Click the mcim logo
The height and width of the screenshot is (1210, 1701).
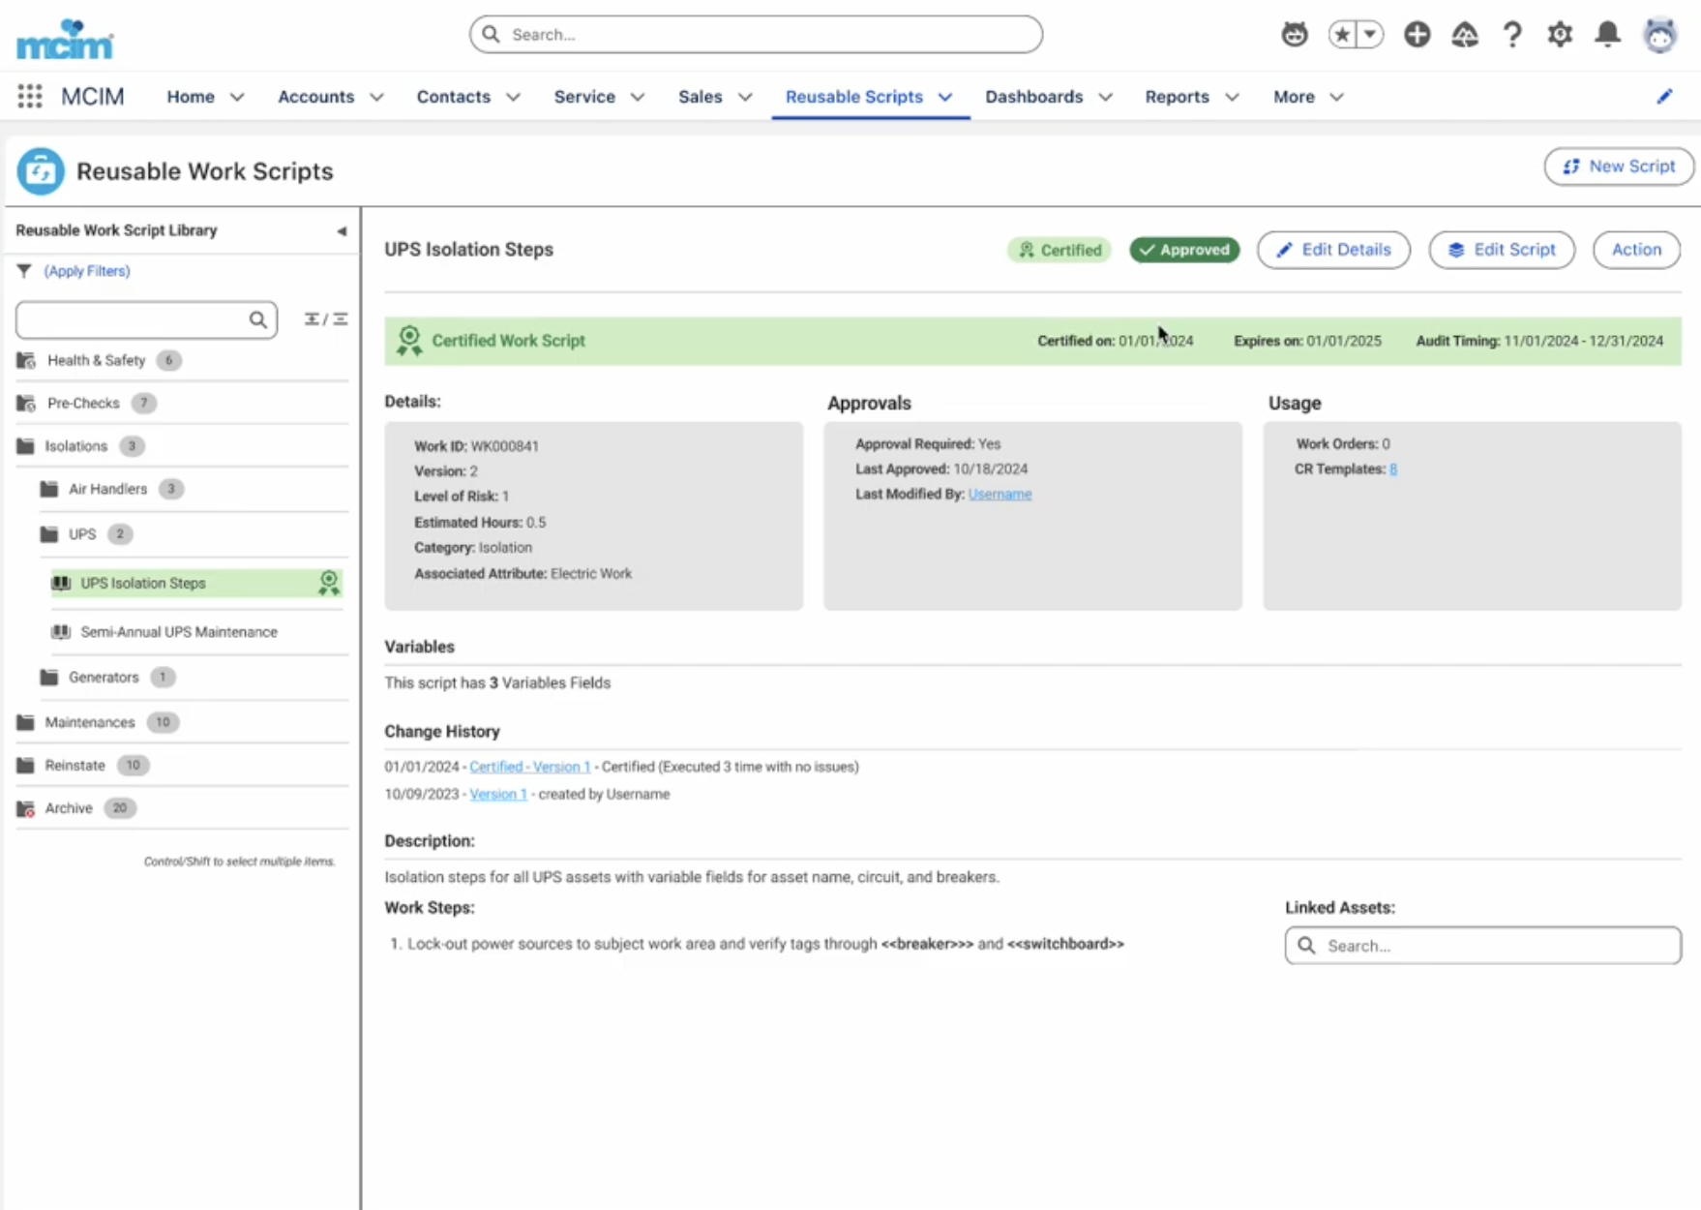click(x=65, y=39)
